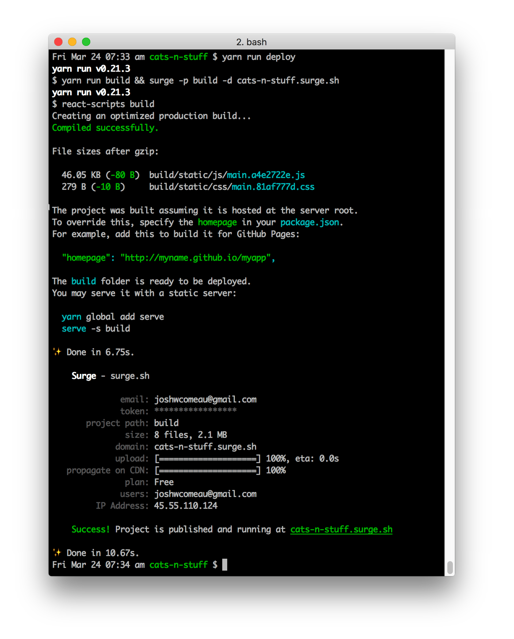Image resolution: width=514 pixels, height=639 pixels.
Task: Click the package.json highlighted text
Action: click(309, 222)
